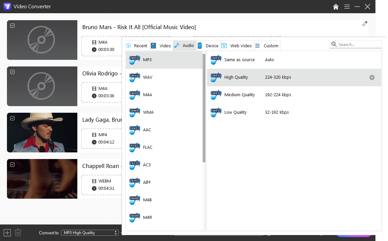388x241 pixels.
Task: Choose the MP3 format label
Action: (147, 60)
